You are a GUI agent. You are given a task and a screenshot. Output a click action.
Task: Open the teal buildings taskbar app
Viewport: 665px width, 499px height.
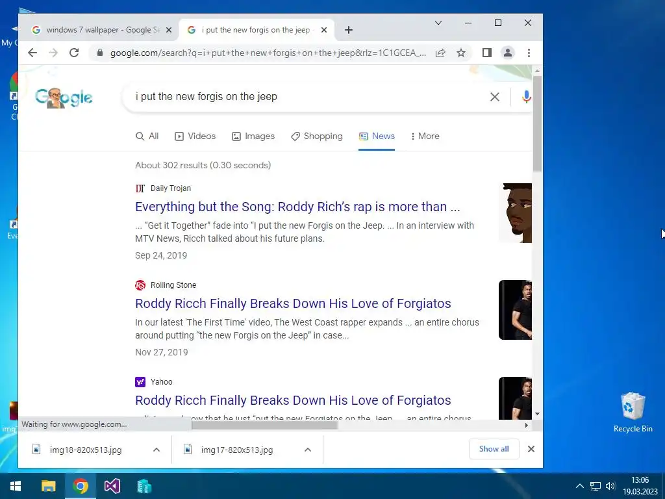144,486
